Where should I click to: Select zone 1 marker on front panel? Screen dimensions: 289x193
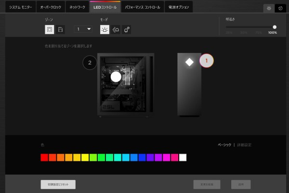206,61
